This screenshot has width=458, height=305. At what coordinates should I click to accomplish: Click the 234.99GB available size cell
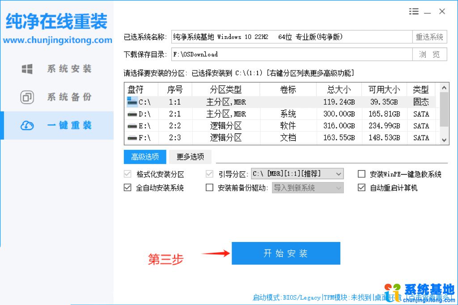tap(384, 126)
